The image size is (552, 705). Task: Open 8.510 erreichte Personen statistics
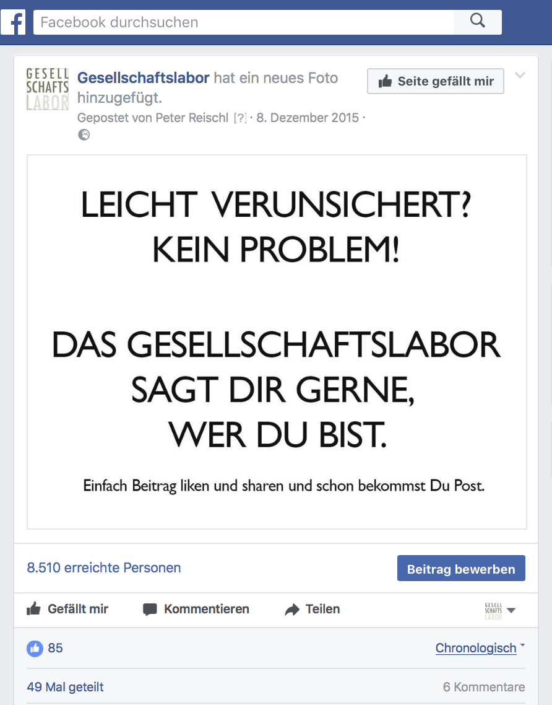pyautogui.click(x=104, y=568)
